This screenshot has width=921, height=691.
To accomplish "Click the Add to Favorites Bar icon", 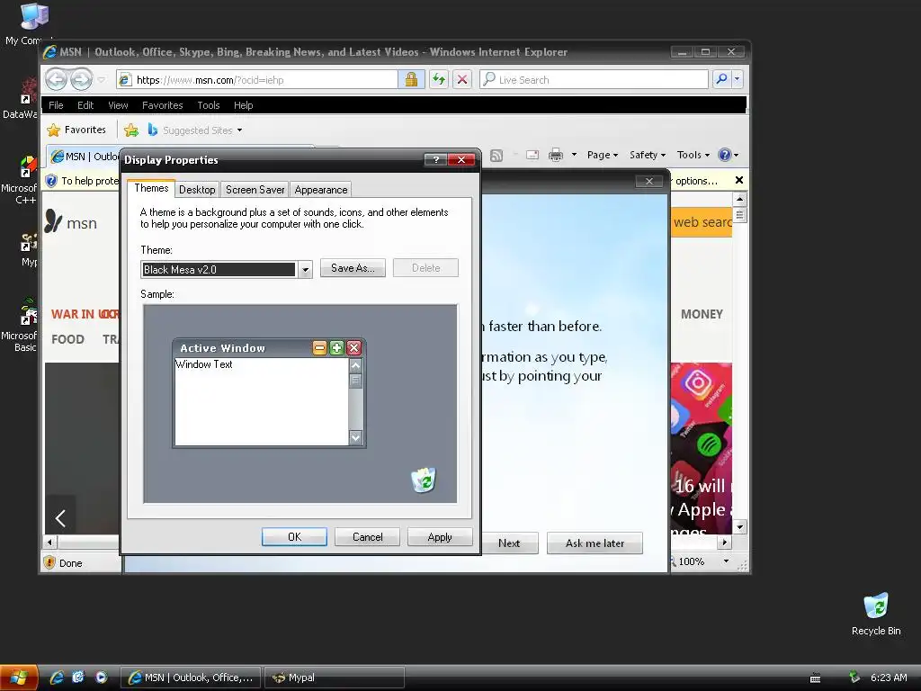I will tap(131, 130).
